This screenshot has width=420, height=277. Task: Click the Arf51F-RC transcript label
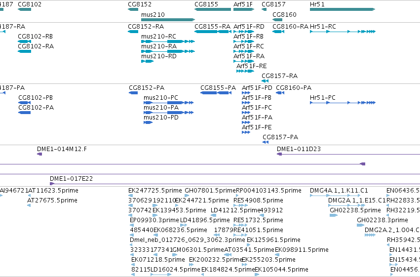249,46
